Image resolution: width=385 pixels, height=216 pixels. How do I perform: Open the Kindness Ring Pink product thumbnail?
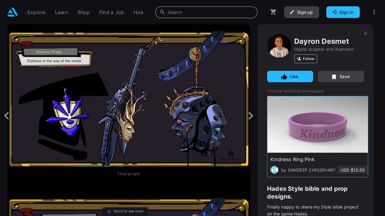click(317, 124)
